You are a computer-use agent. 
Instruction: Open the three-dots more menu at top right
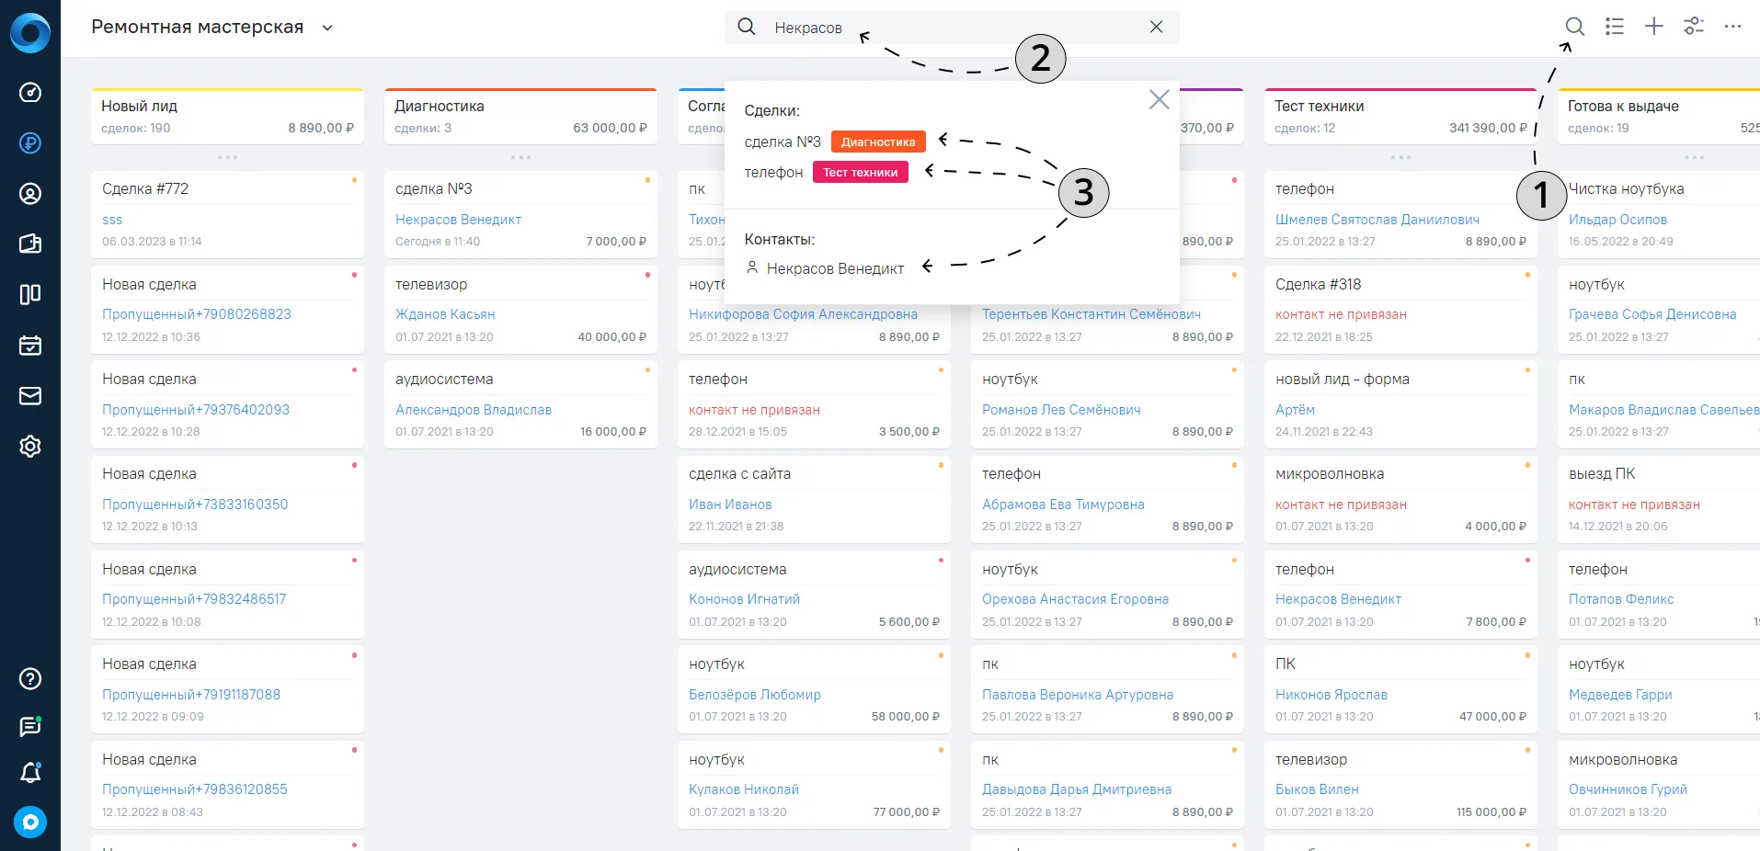tap(1733, 27)
